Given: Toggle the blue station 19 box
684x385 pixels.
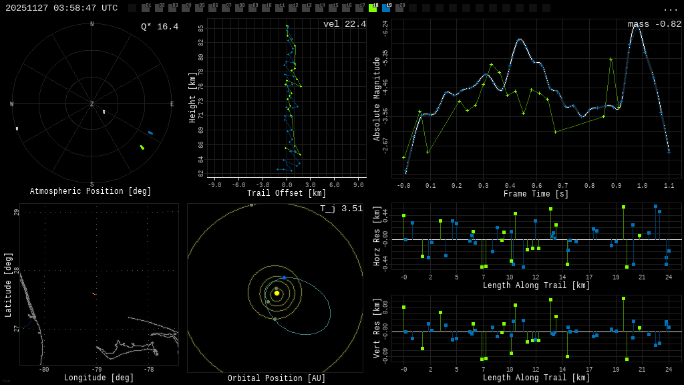Looking at the screenshot, I should click(x=386, y=8).
